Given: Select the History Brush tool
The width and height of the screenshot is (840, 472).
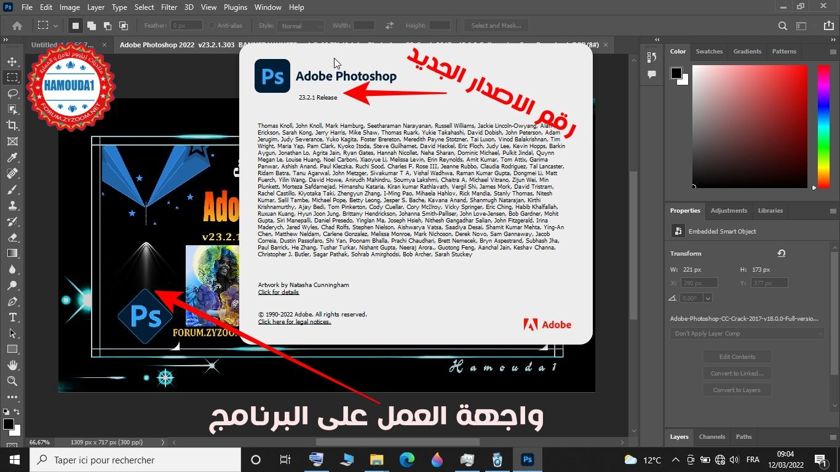Looking at the screenshot, I should (12, 221).
